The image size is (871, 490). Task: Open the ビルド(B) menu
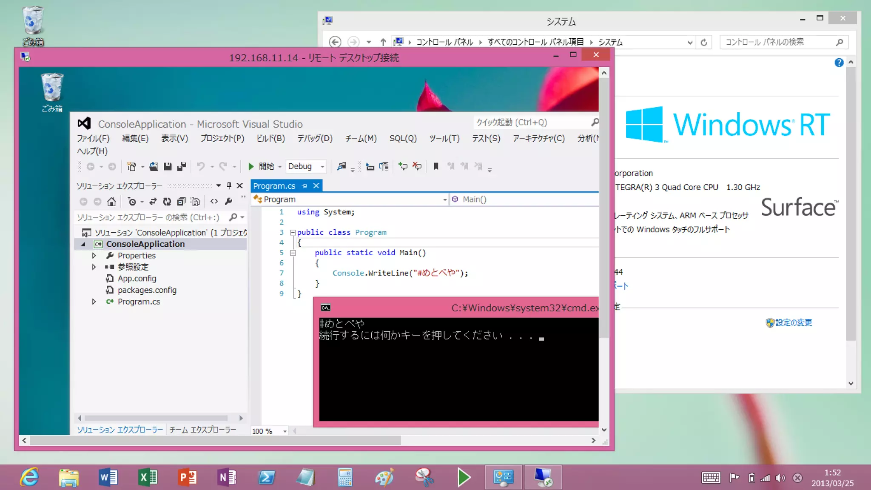[270, 138]
